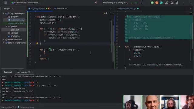Click first participant video thumbnail
This screenshot has height=109, width=194.
132,102
